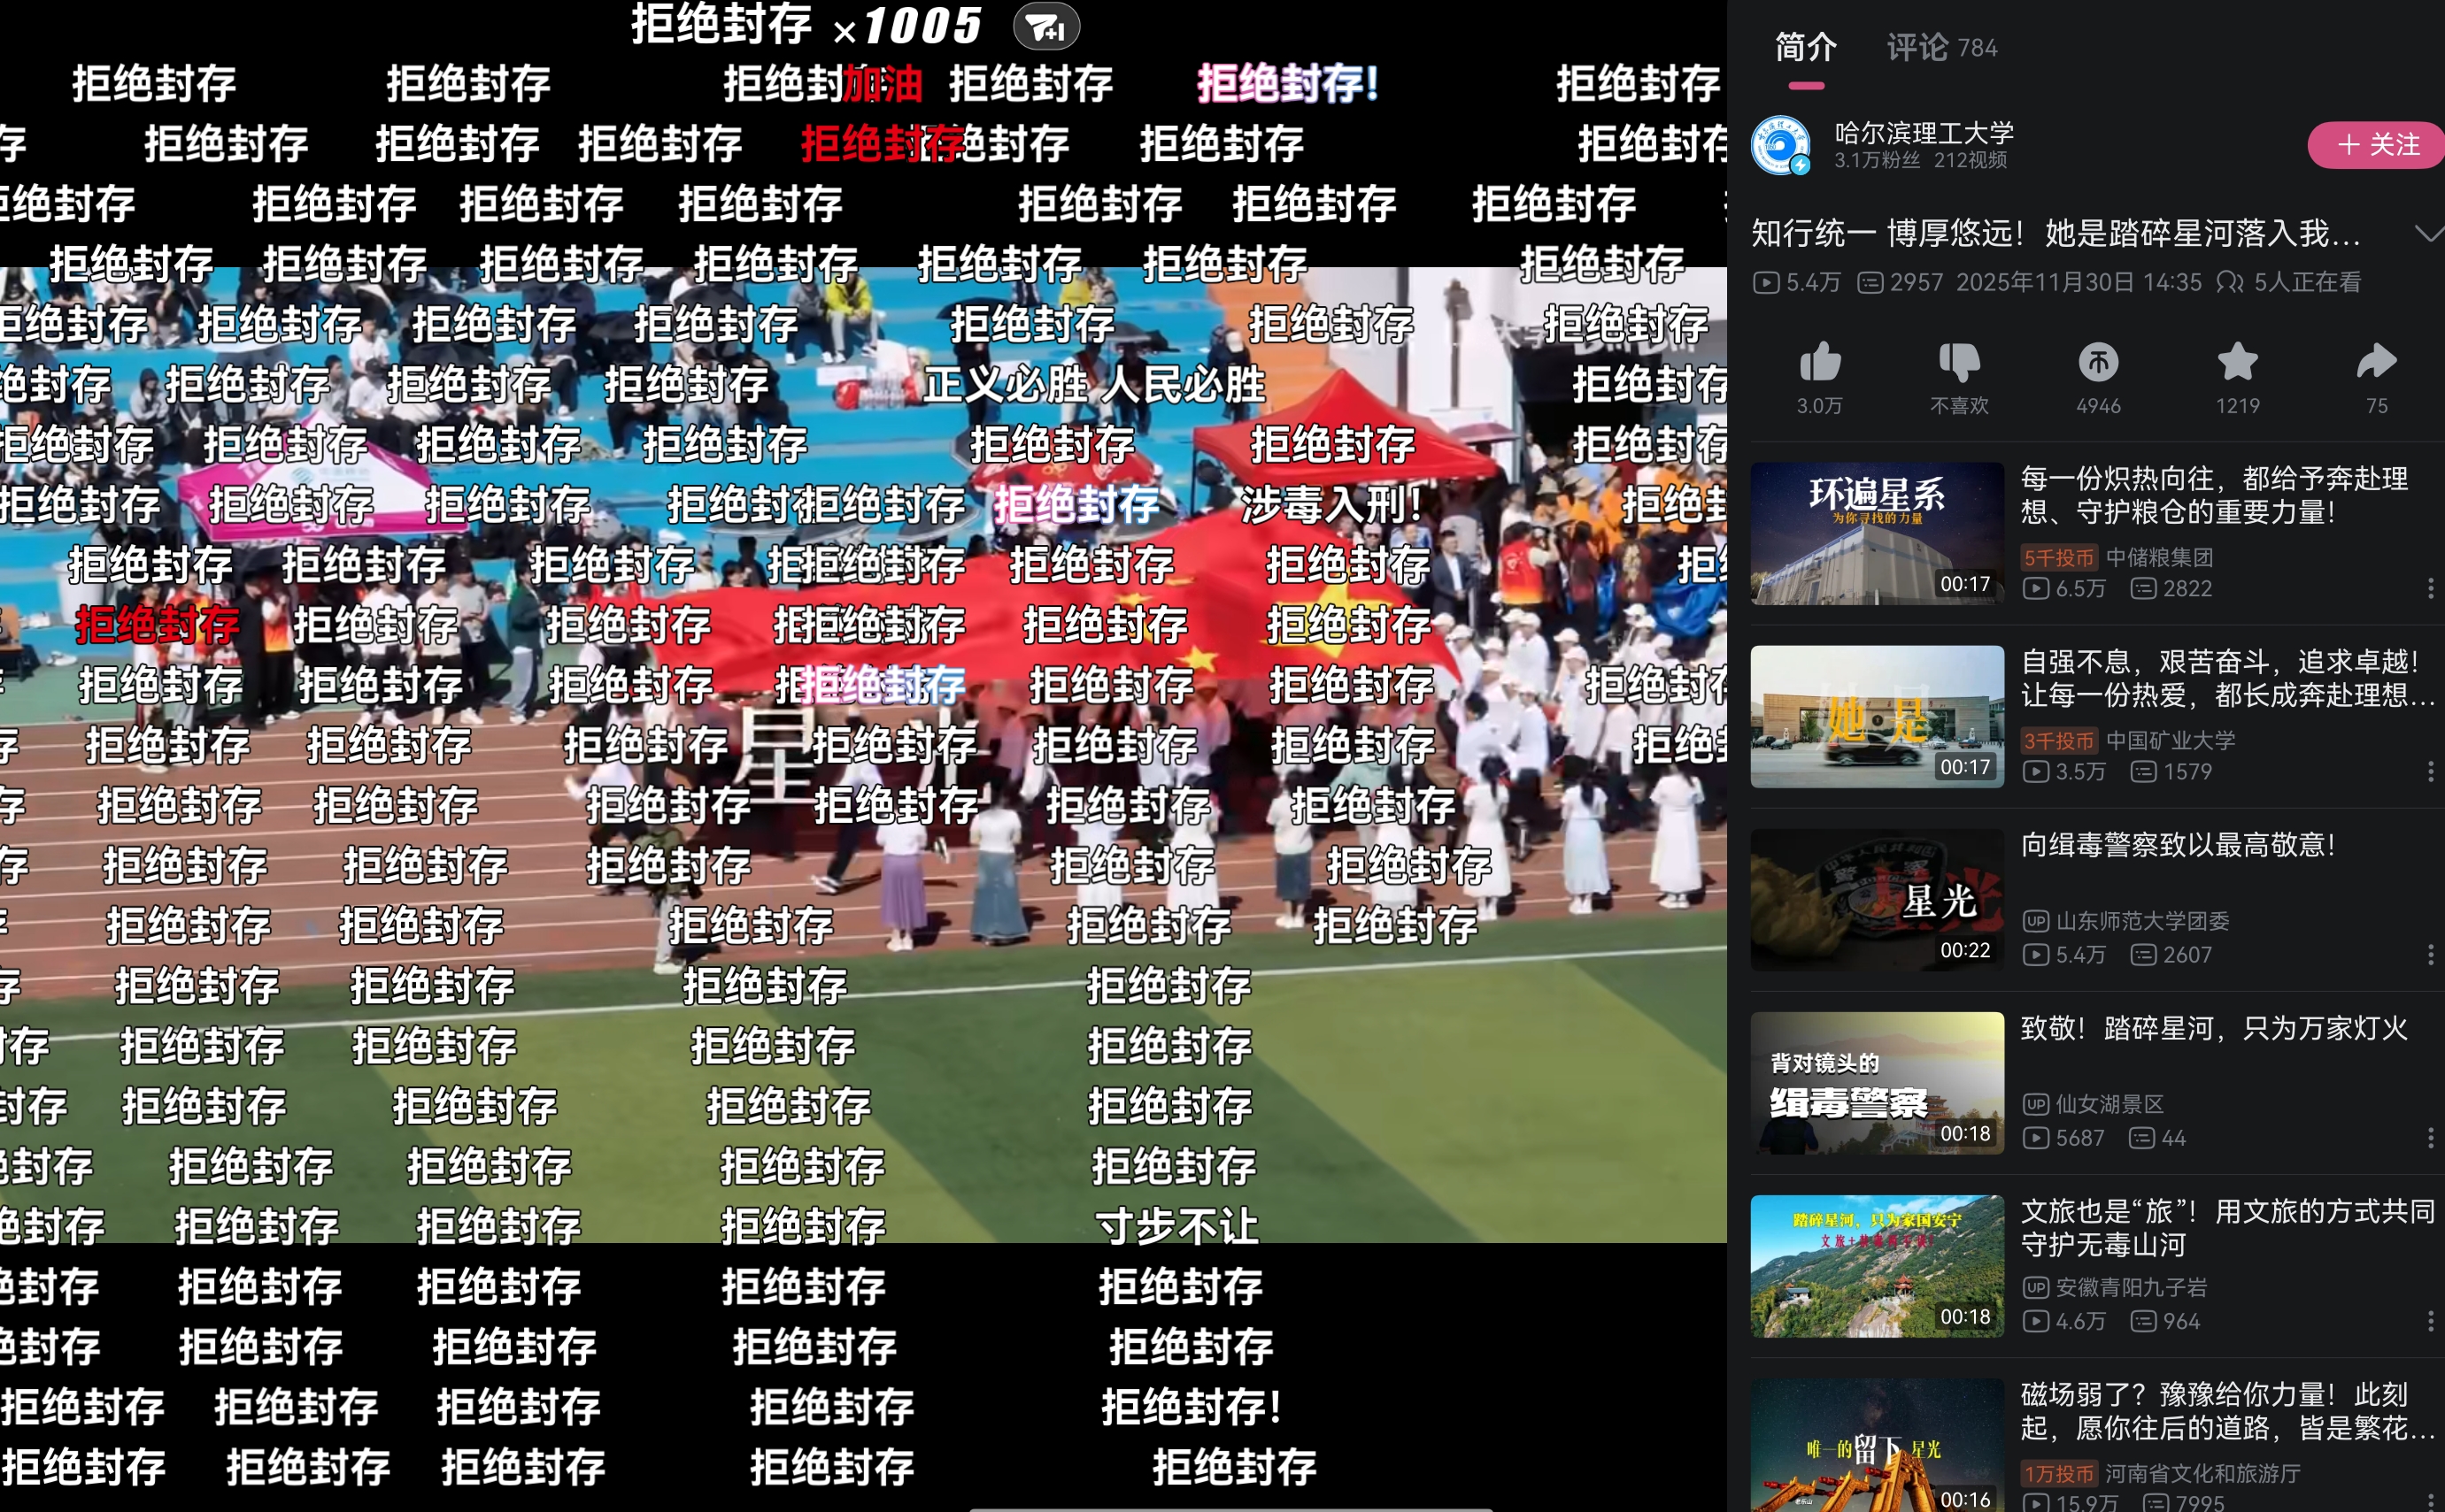
Task: Open the 哈尔滨理工大学 channel name link
Action: (x=1923, y=133)
